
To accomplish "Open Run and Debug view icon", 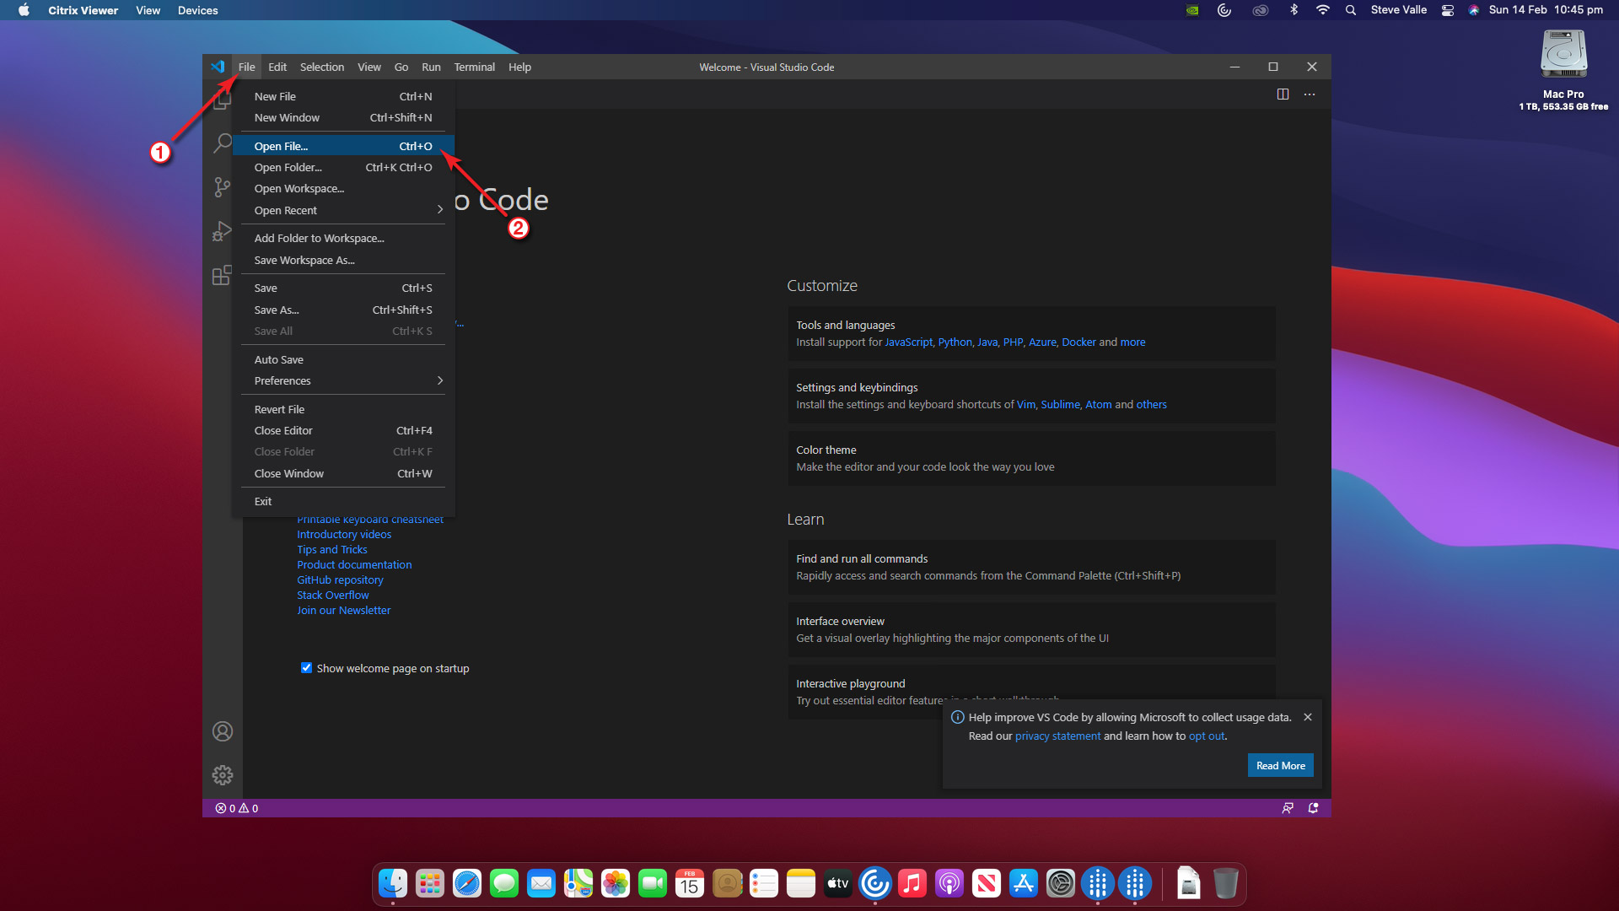I will coord(222,231).
